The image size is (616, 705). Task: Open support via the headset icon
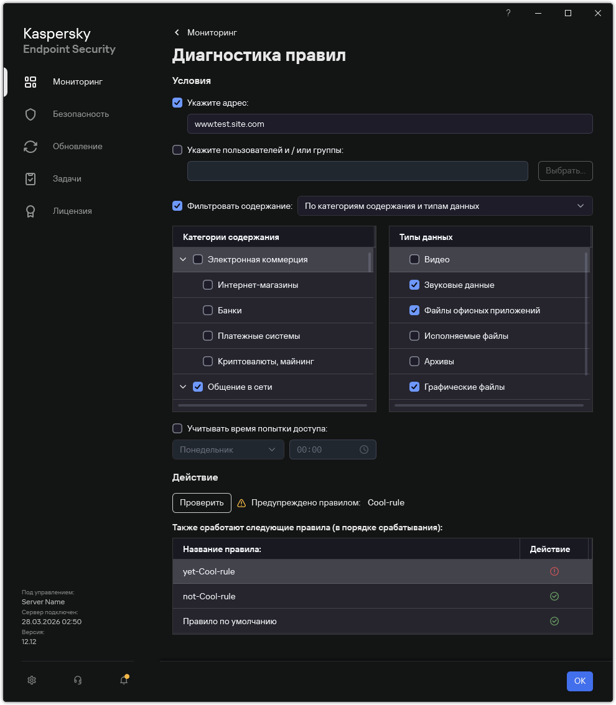coord(78,680)
